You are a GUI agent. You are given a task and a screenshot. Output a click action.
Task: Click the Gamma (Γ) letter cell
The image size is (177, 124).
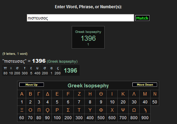coord(39,94)
